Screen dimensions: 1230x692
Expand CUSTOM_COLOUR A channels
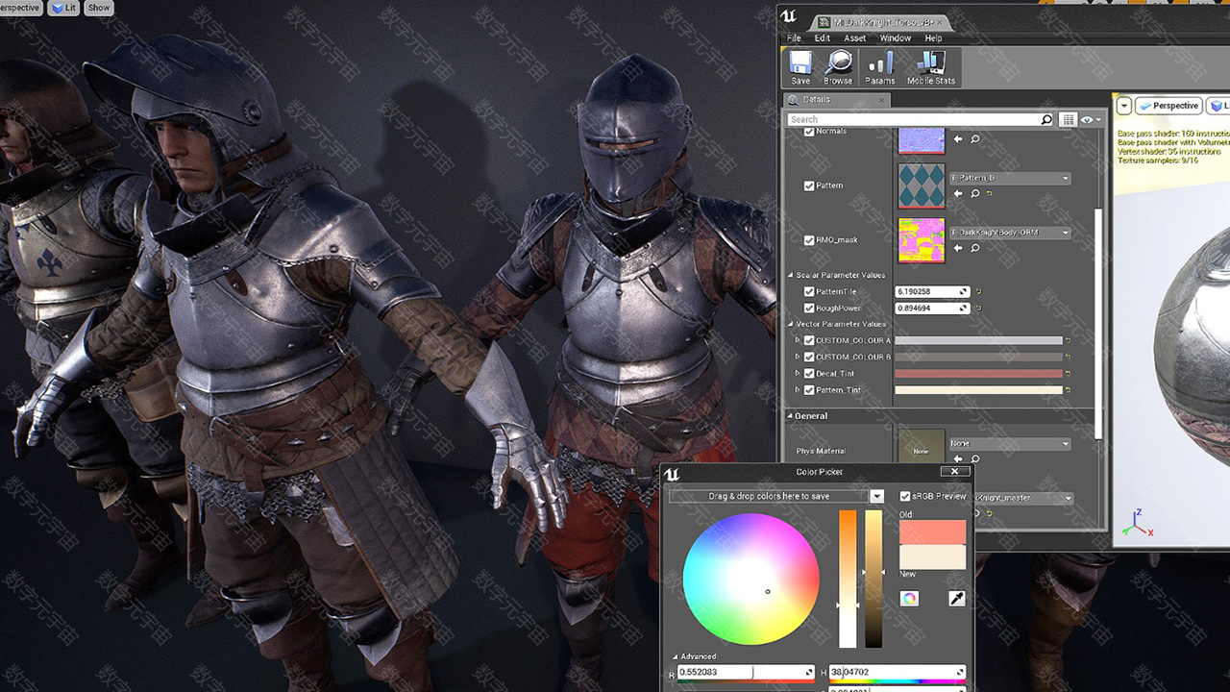pyautogui.click(x=798, y=340)
